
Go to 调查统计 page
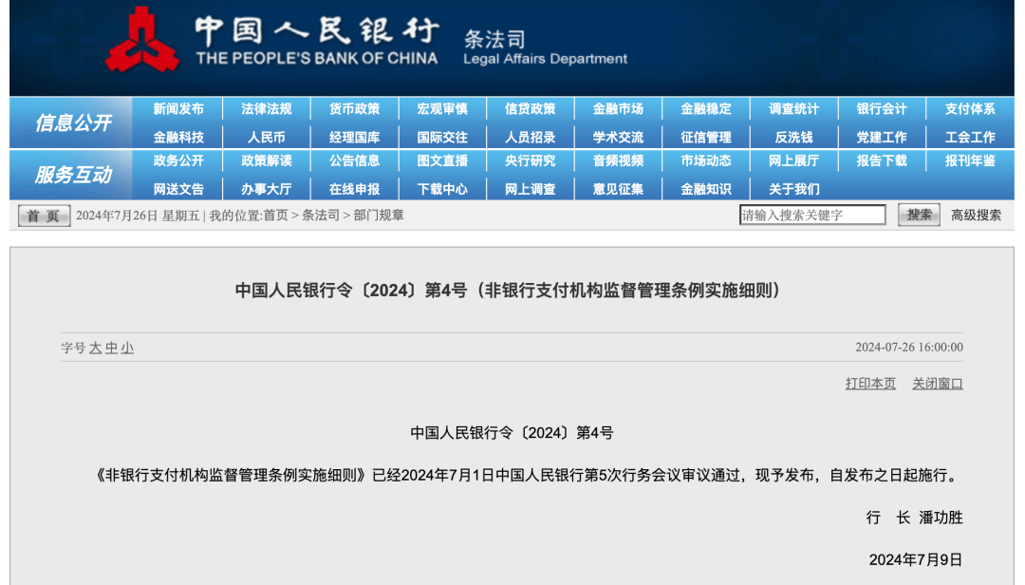tap(793, 109)
